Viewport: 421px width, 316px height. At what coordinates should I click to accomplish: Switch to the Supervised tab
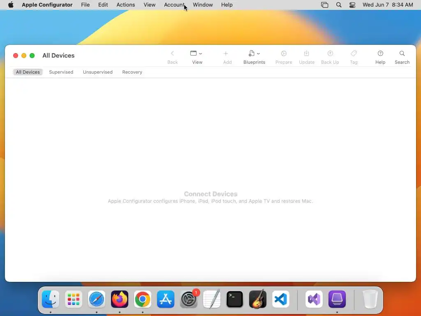[x=61, y=72]
